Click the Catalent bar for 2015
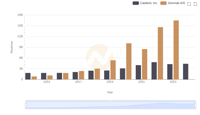200x115 pixels. [x=43, y=76]
